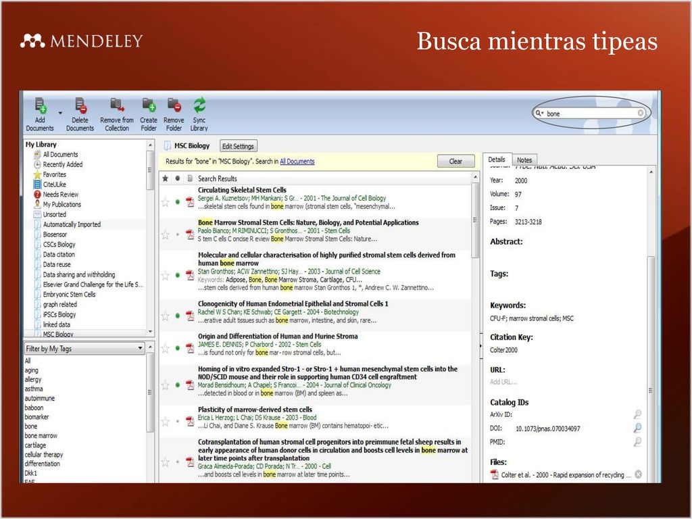The height and width of the screenshot is (519, 692).
Task: Click the Add URL field
Action: [503, 382]
